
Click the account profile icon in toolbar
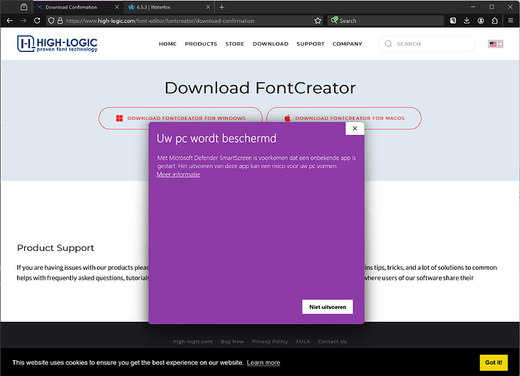point(481,21)
